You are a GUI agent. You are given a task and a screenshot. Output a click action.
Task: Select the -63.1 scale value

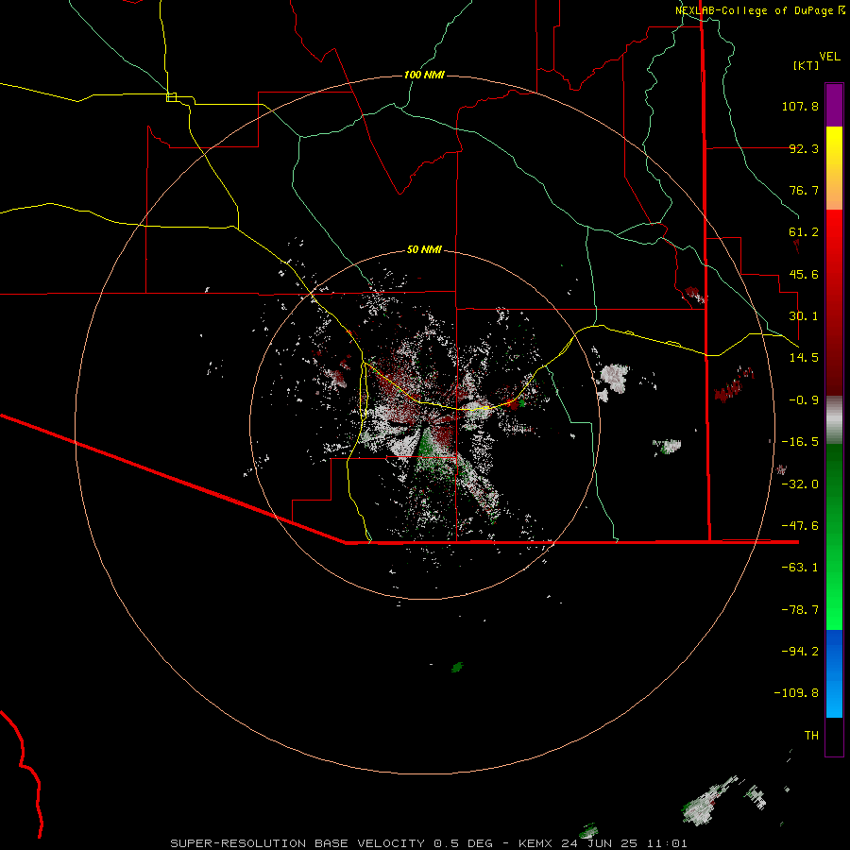click(x=800, y=568)
